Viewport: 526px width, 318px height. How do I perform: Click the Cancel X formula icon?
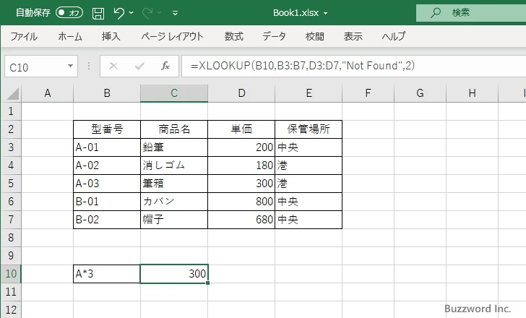click(x=113, y=66)
